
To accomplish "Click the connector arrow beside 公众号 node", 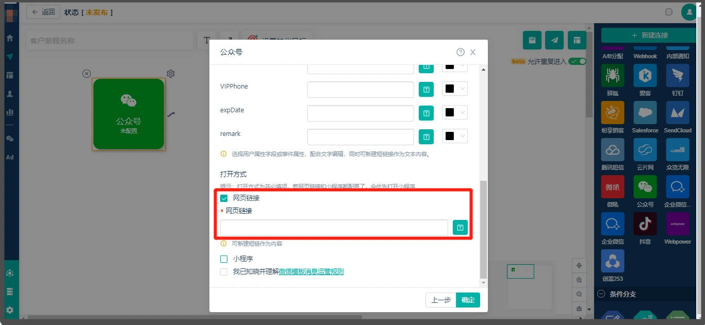I will coord(171,114).
